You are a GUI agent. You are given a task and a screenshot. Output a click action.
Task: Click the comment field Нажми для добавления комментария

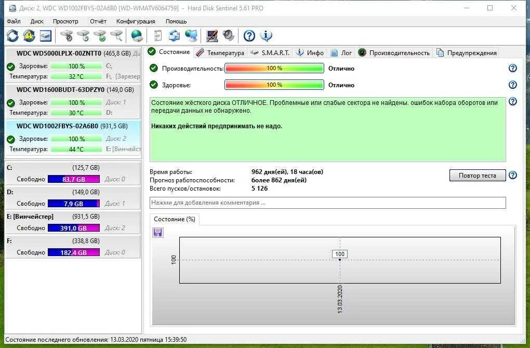pyautogui.click(x=327, y=203)
